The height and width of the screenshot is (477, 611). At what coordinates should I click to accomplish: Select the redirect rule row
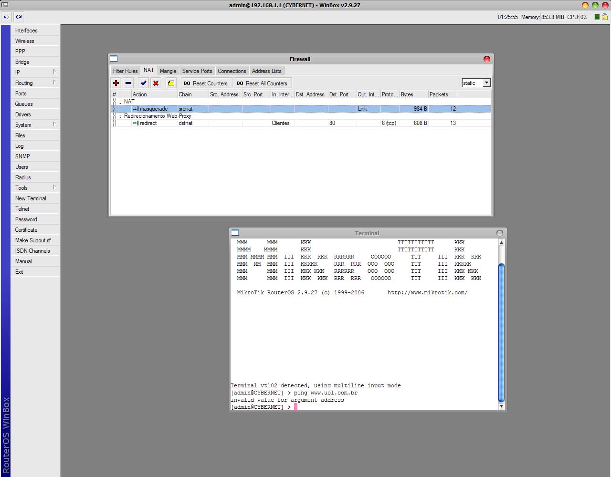301,123
